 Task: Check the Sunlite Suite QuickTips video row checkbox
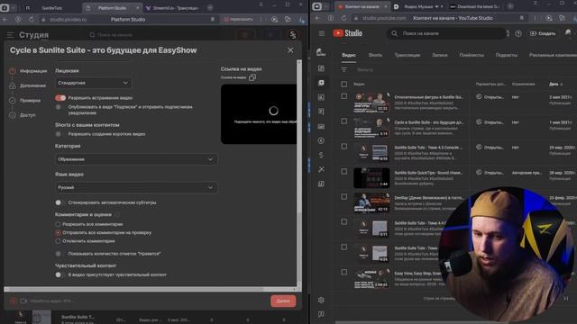tap(344, 172)
